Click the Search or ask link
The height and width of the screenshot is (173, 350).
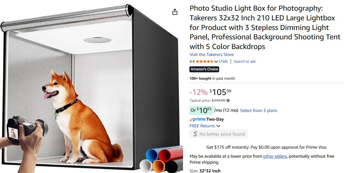point(245,62)
